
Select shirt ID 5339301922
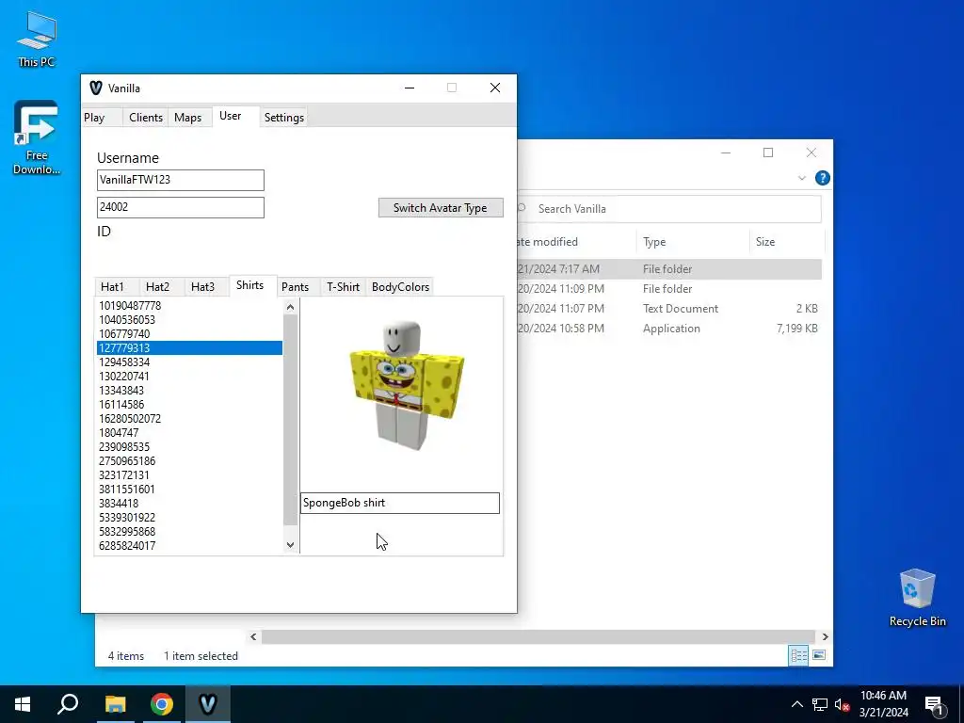189,518
